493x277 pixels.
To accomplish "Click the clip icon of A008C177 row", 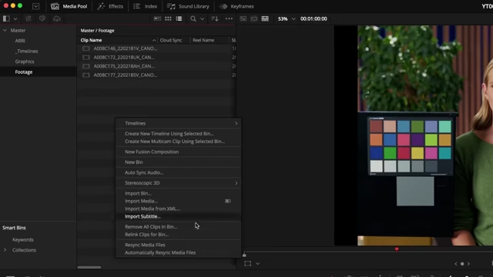I will coord(86,75).
